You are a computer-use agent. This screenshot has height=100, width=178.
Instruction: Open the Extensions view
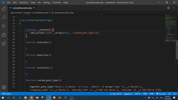pyautogui.click(x=4, y=44)
